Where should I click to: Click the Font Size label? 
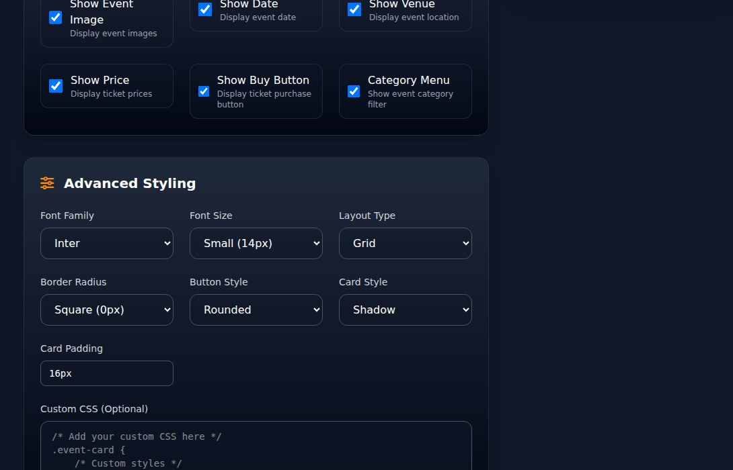[211, 216]
